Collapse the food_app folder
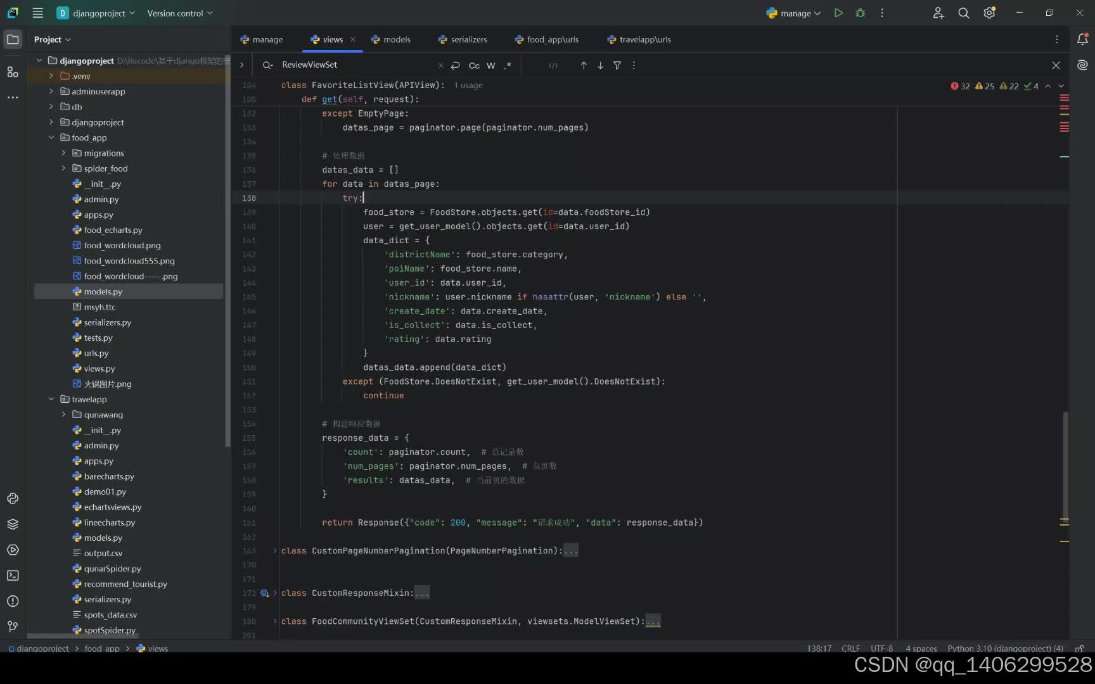 pyautogui.click(x=51, y=137)
